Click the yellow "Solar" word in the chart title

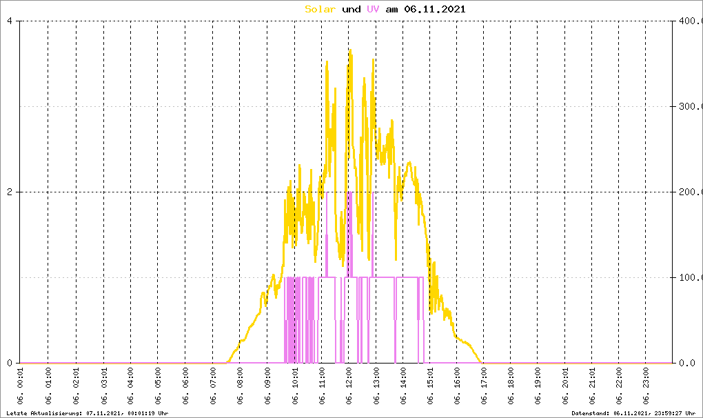pyautogui.click(x=321, y=10)
